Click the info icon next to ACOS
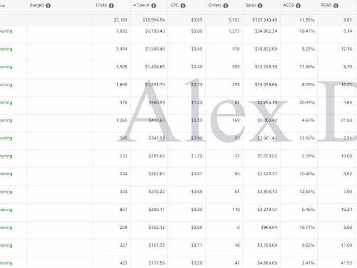Image resolution: width=357 pixels, height=268 pixels. (298, 6)
